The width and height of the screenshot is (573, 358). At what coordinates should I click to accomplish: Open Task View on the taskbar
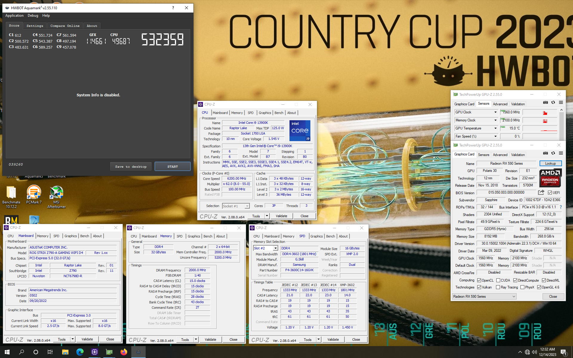50,352
